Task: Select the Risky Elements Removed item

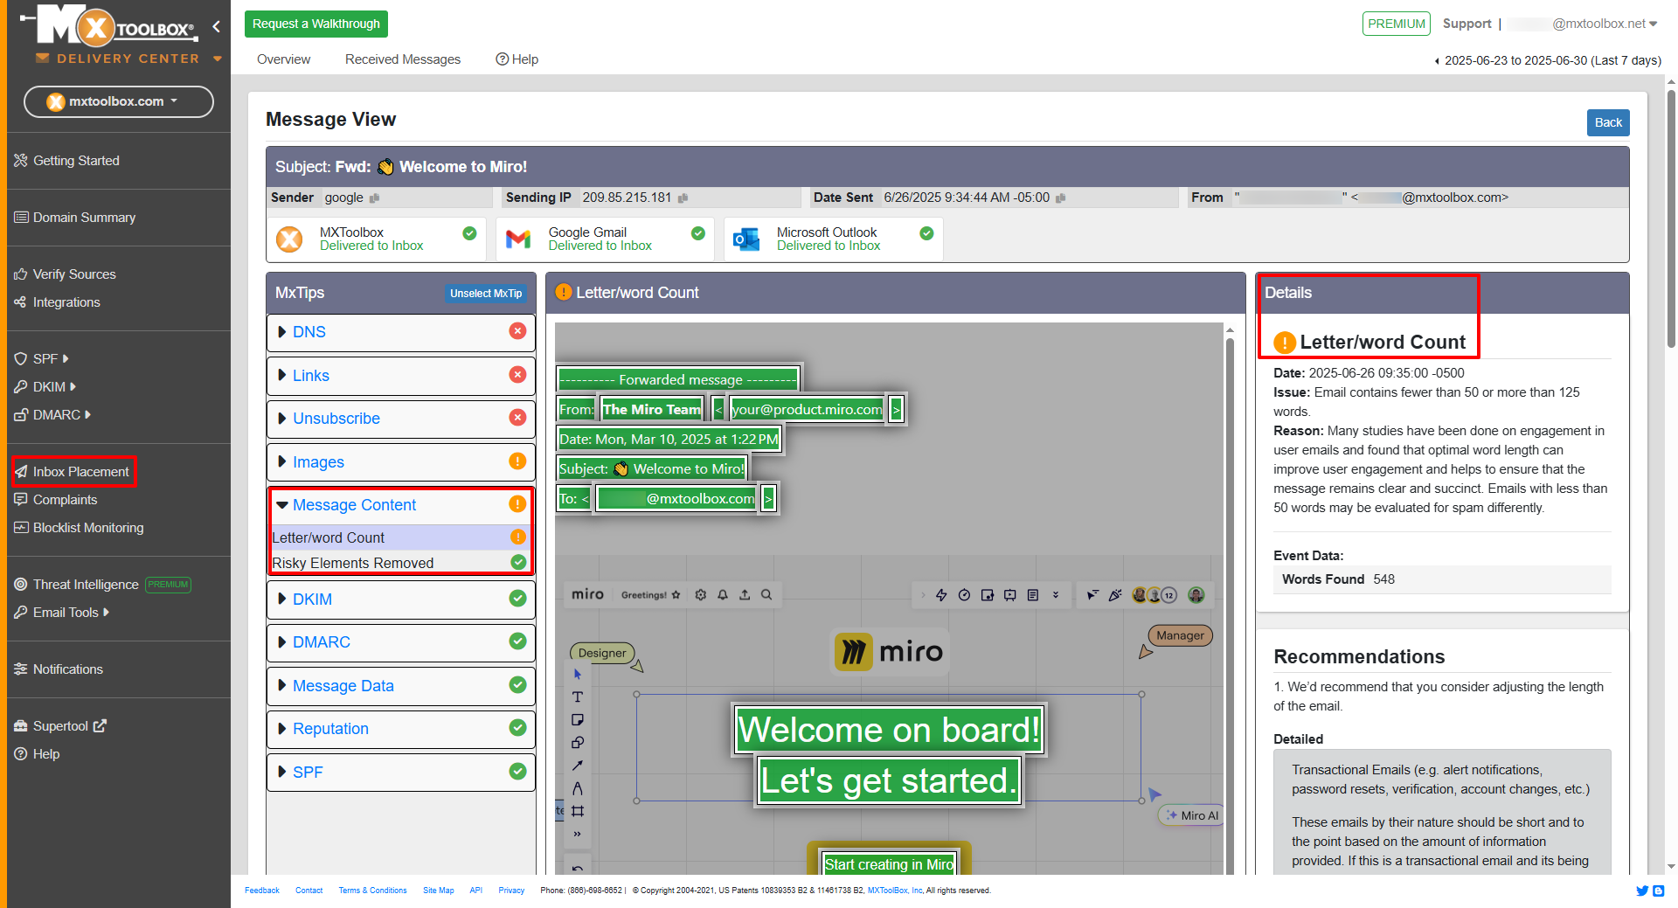Action: pos(353,563)
